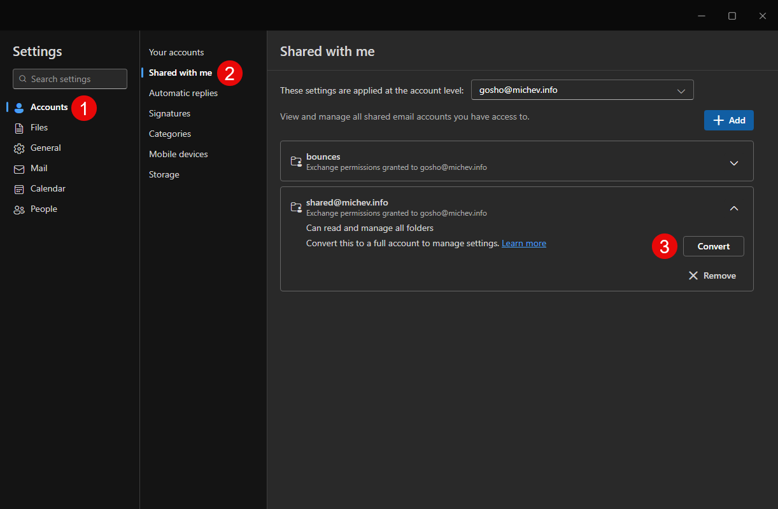
Task: Open the Storage settings page
Action: click(x=164, y=174)
